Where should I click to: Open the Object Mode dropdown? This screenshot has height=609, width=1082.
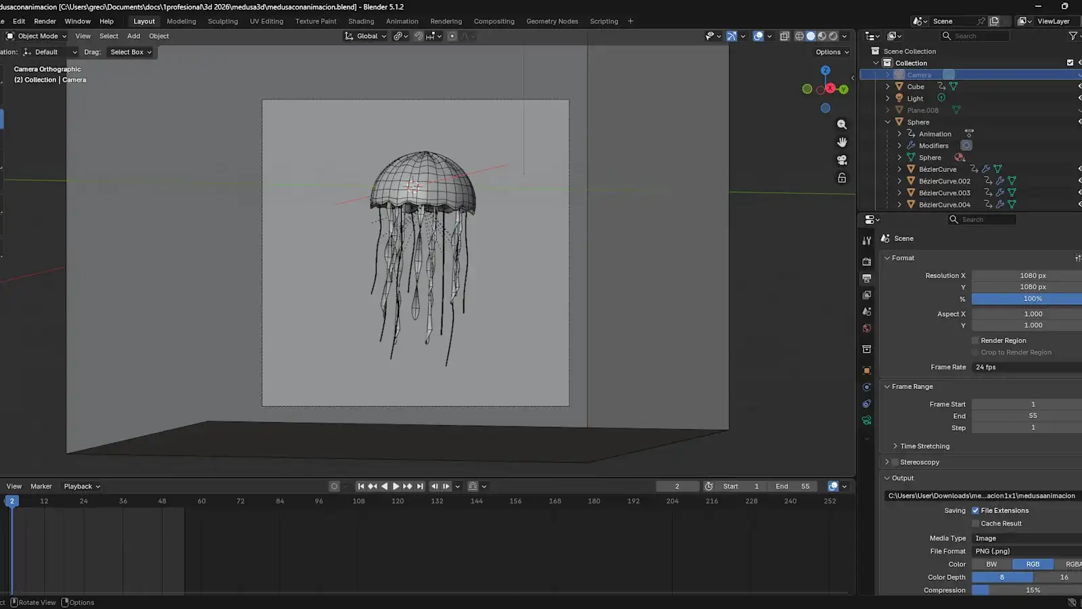click(37, 37)
